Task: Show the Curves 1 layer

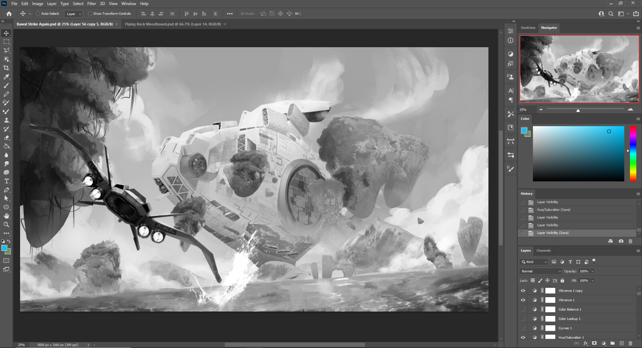Action: 523,328
